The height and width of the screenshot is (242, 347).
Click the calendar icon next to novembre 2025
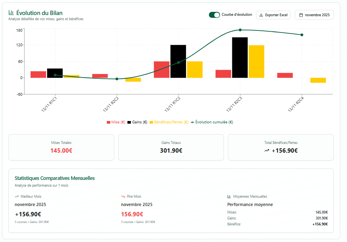click(x=301, y=15)
